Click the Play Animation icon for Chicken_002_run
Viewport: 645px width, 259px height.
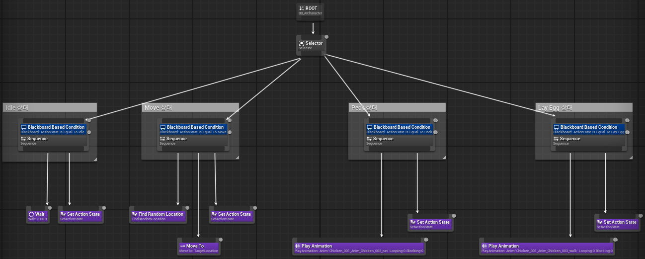pyautogui.click(x=298, y=246)
